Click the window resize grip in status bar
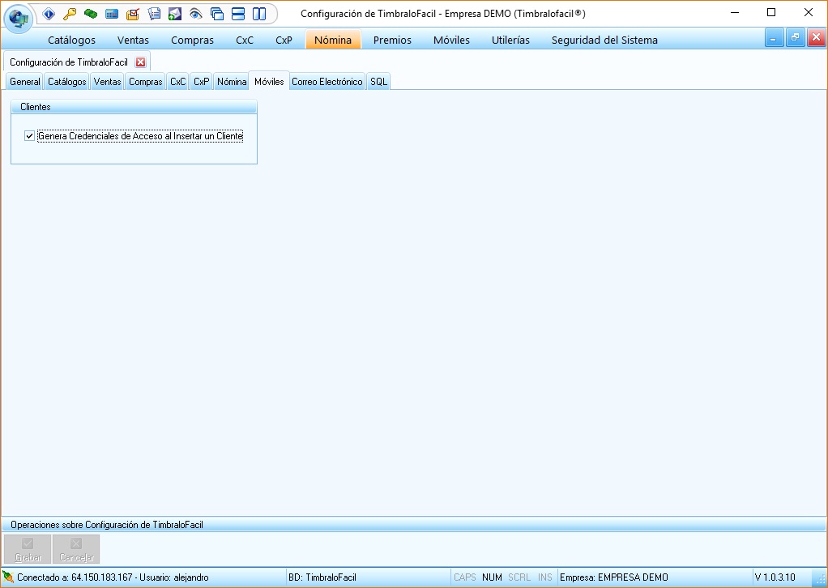828x588 pixels. (821, 580)
